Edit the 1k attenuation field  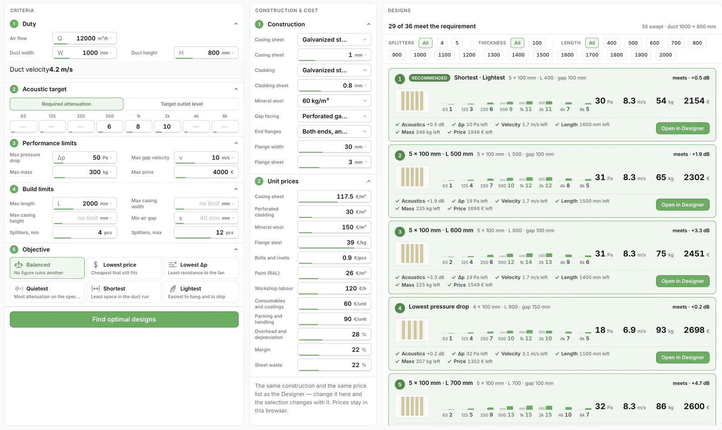(x=138, y=127)
